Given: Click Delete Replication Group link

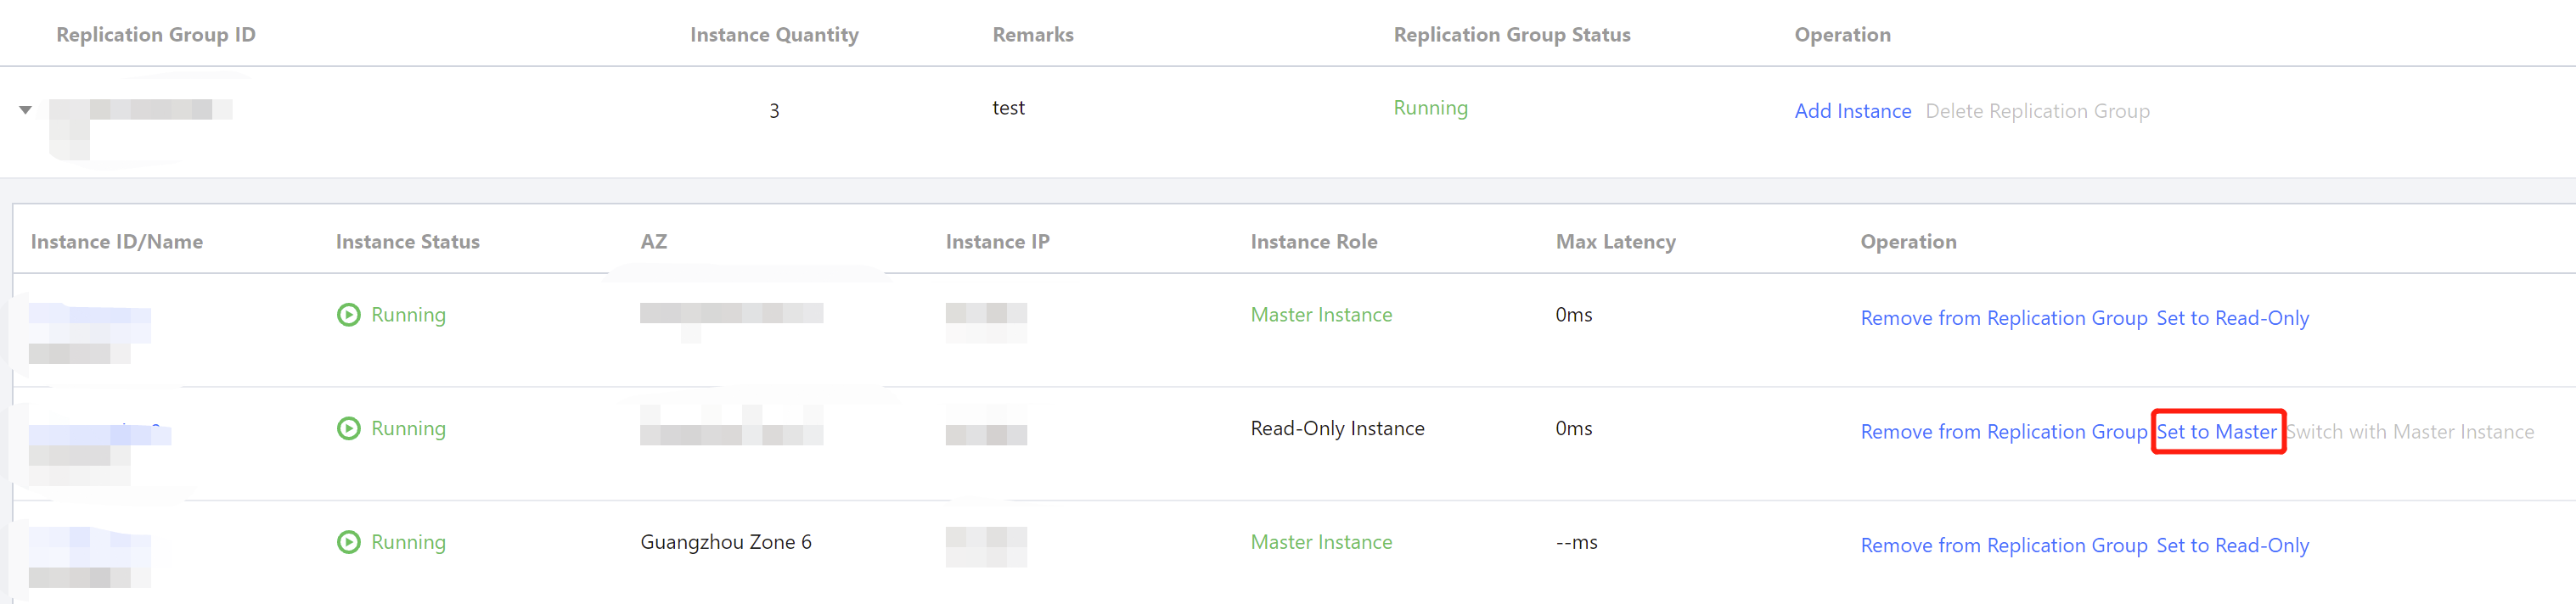Looking at the screenshot, I should point(2036,111).
